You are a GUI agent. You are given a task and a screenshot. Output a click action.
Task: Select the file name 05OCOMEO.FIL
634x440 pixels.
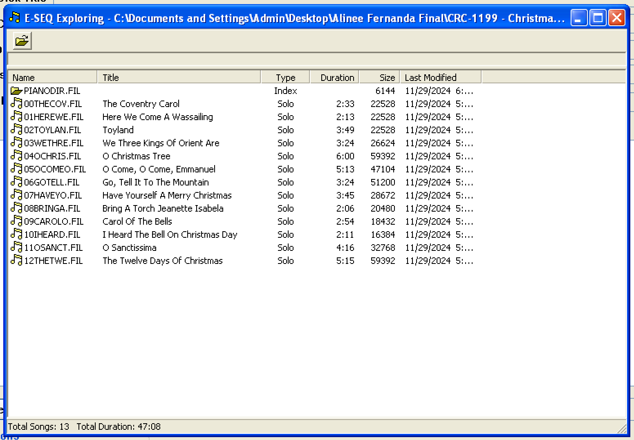click(x=55, y=169)
